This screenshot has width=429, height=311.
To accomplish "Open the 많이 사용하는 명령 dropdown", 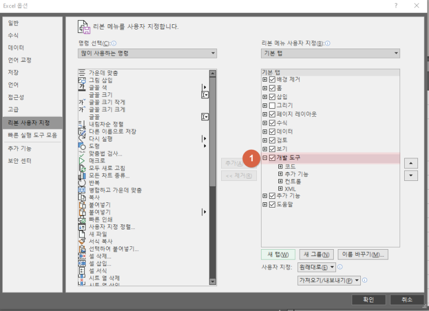I will click(147, 53).
